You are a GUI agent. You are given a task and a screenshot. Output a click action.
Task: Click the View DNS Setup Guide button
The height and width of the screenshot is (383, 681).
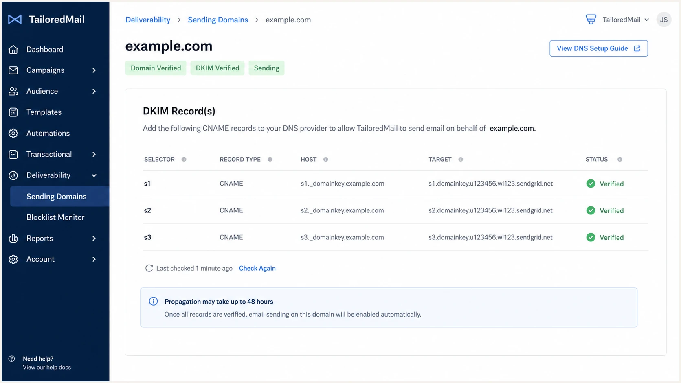pyautogui.click(x=598, y=48)
